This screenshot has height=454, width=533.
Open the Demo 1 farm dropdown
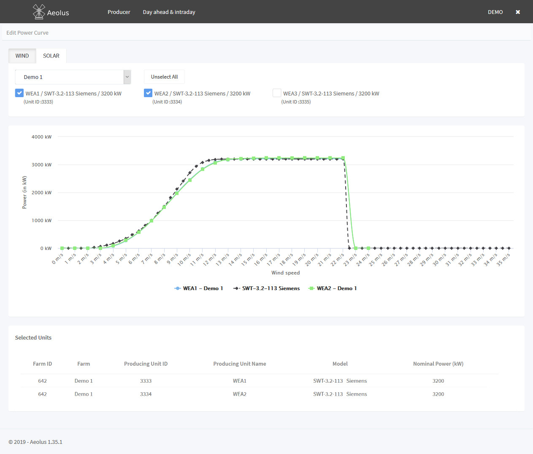(x=73, y=77)
